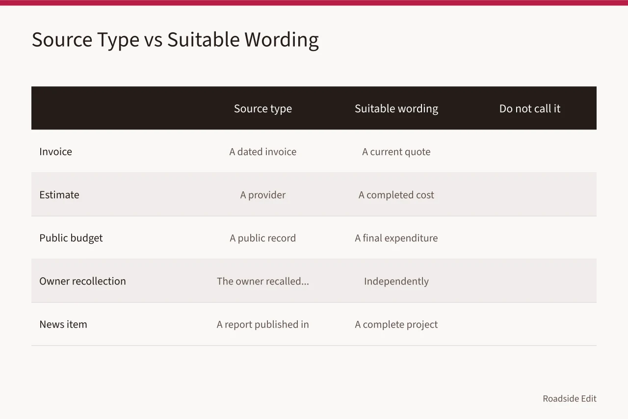Click the Estimate row label
Viewport: 628px width, 419px height.
[x=59, y=195]
